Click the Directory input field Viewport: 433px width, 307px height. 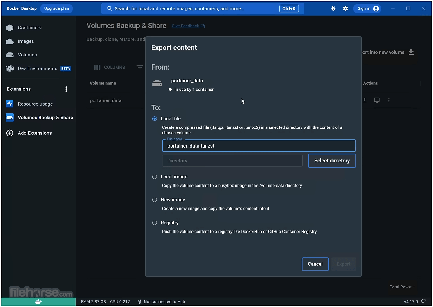tap(232, 161)
